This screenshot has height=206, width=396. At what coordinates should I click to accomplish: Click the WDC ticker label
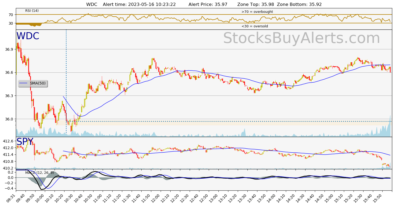(28, 36)
